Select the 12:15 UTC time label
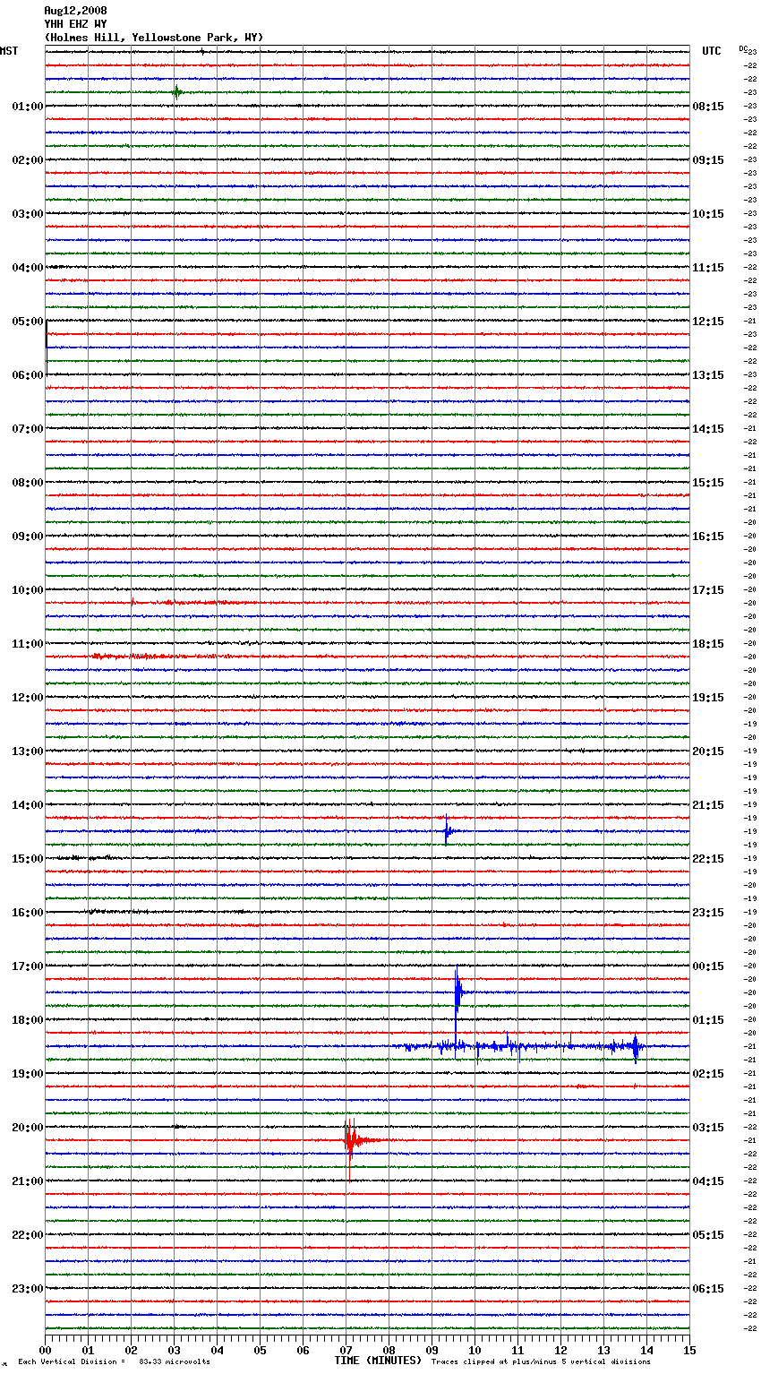The height and width of the screenshot is (1374, 761). (x=708, y=322)
